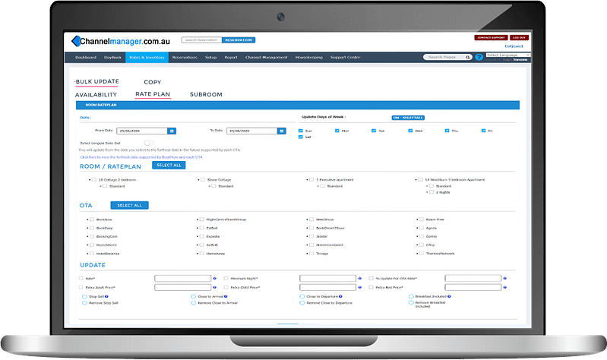The image size is (607, 360).
Task: Click info icon beside Minimum Night field
Action: coord(359,278)
